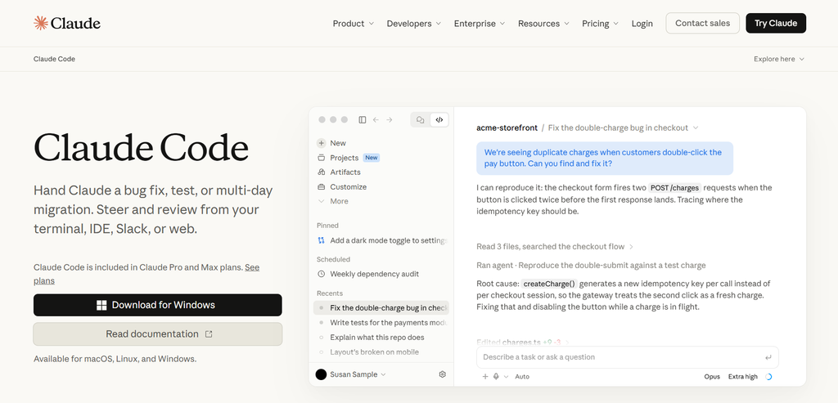This screenshot has width=838, height=403.
Task: Click the Claude starburst logo in header
Action: (x=41, y=23)
